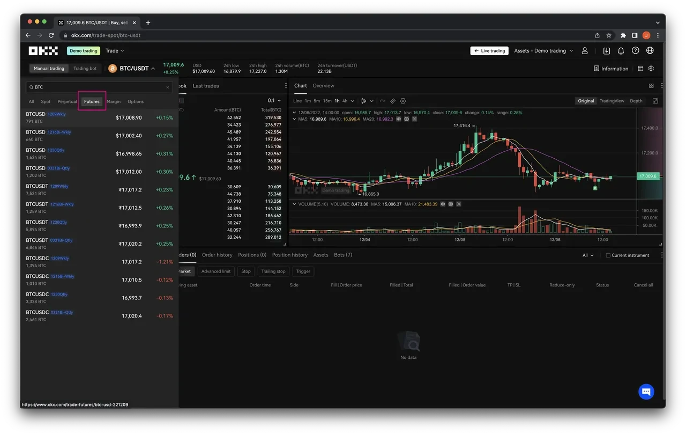Switch to the Perpetual tab

68,101
